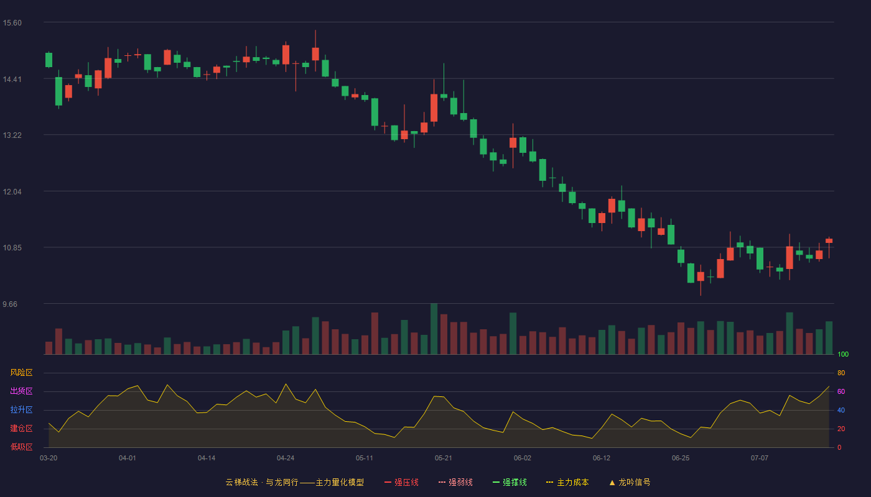Toggle the 强压线 series label in legend

point(406,482)
